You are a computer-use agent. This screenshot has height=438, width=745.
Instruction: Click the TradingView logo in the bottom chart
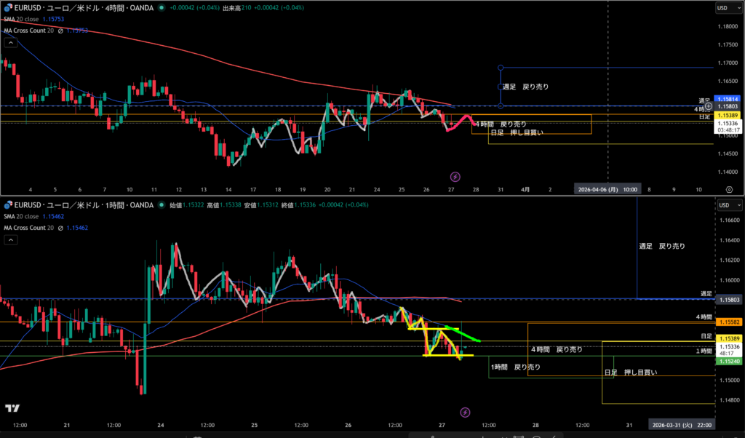(x=12, y=409)
